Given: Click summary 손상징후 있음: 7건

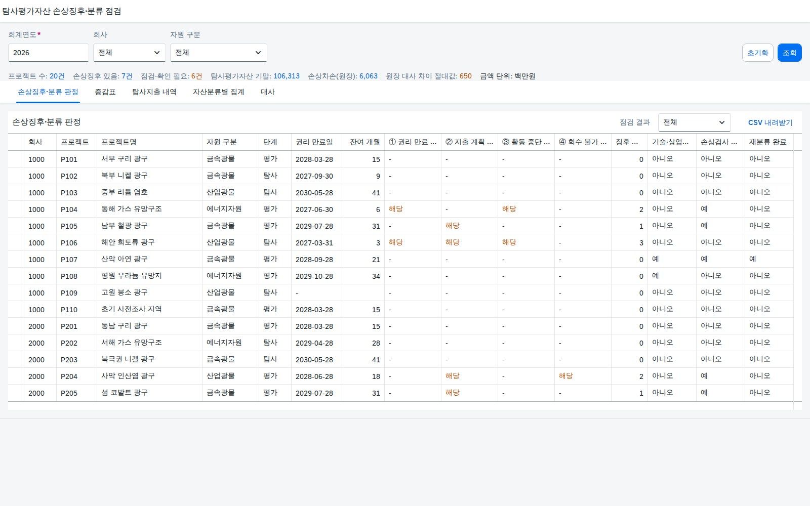Looking at the screenshot, I should click(103, 76).
